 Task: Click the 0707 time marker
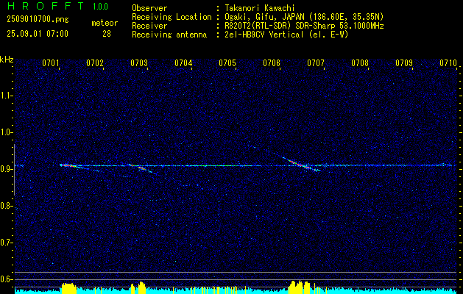coord(316,62)
